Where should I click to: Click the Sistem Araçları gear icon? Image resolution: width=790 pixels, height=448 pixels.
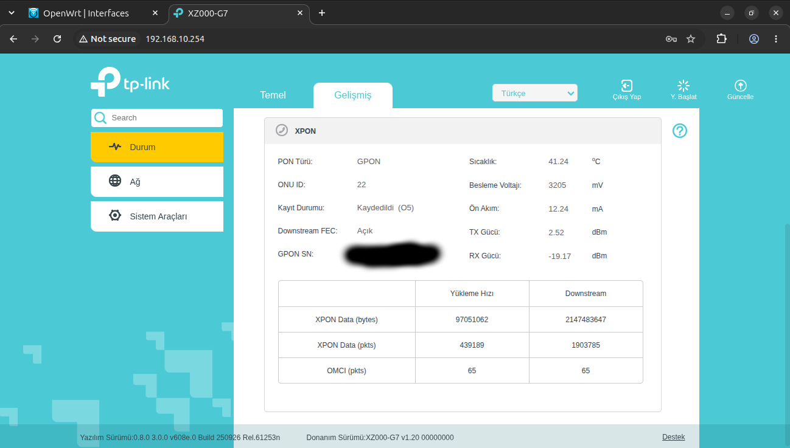(x=115, y=216)
